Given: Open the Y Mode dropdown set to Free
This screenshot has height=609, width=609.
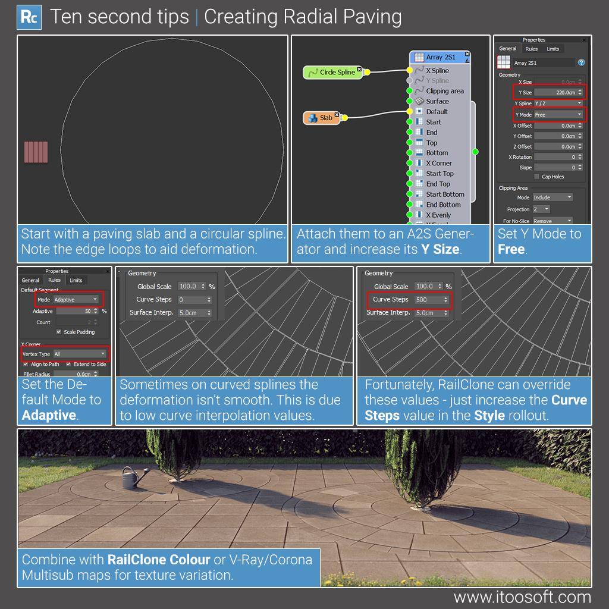Looking at the screenshot, I should (x=558, y=115).
